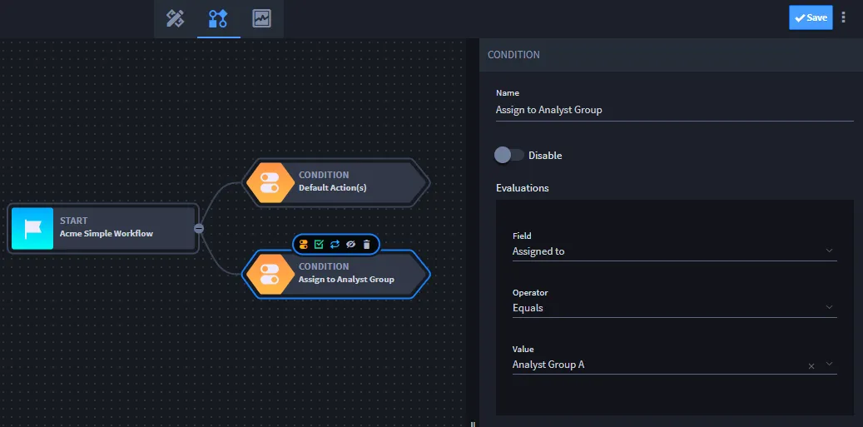Open the Field dropdown
This screenshot has height=427, width=863.
pyautogui.click(x=675, y=251)
